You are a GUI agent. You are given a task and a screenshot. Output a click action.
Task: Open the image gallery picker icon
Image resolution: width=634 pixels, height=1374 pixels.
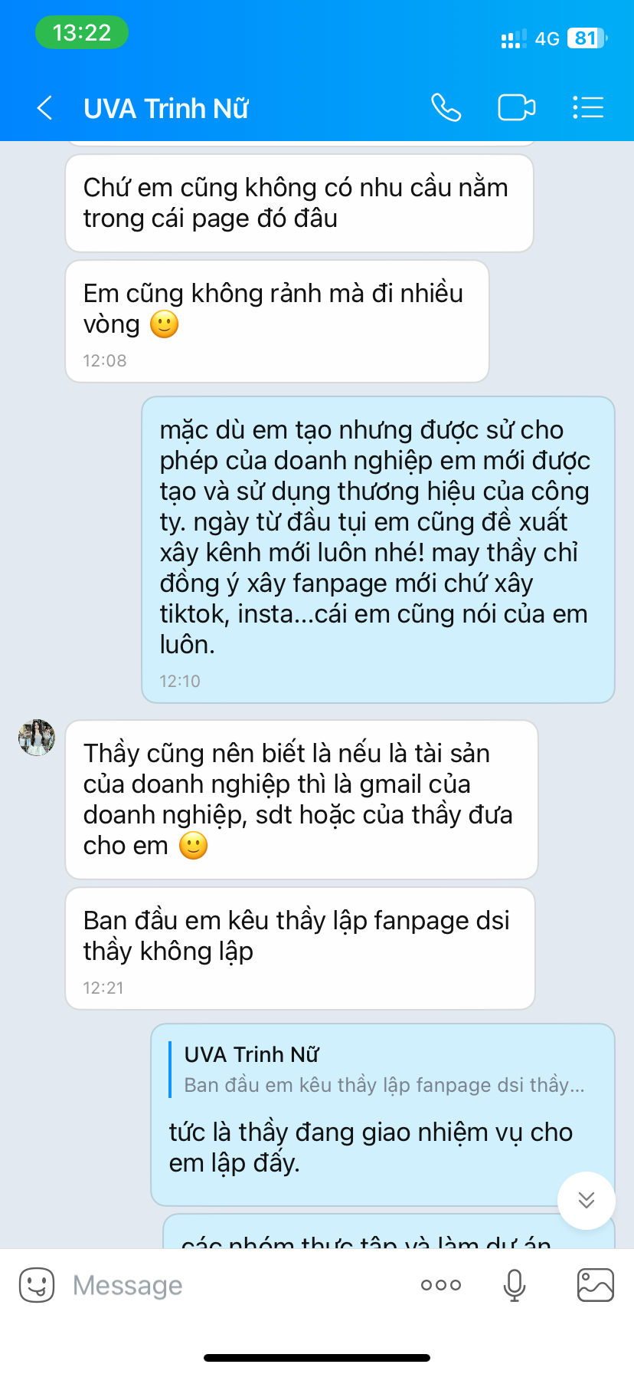click(x=595, y=1285)
